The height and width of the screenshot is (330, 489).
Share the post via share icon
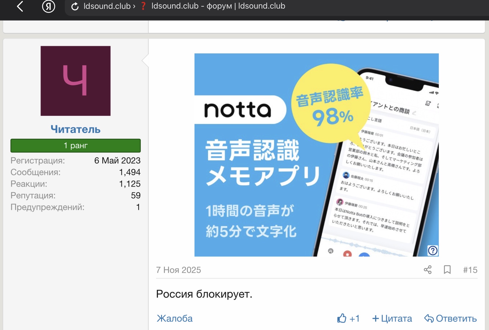(428, 270)
